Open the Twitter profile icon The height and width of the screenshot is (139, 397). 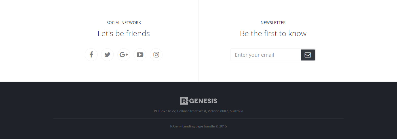coord(107,55)
